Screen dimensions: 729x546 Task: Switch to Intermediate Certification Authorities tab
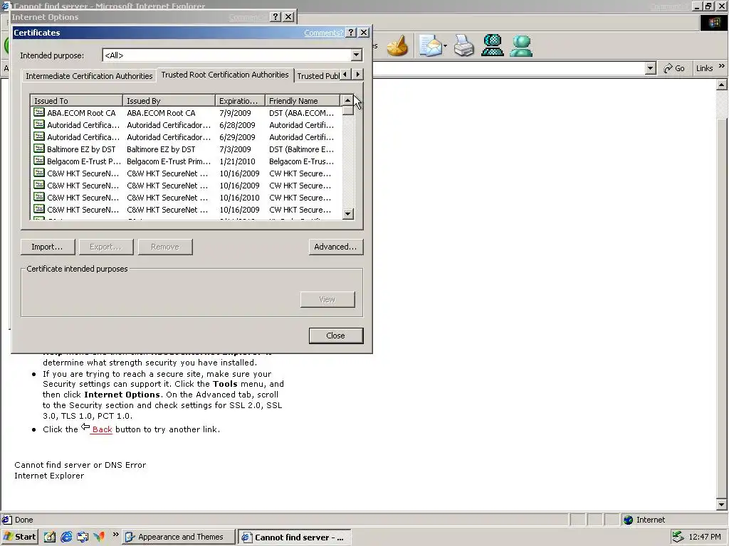89,75
